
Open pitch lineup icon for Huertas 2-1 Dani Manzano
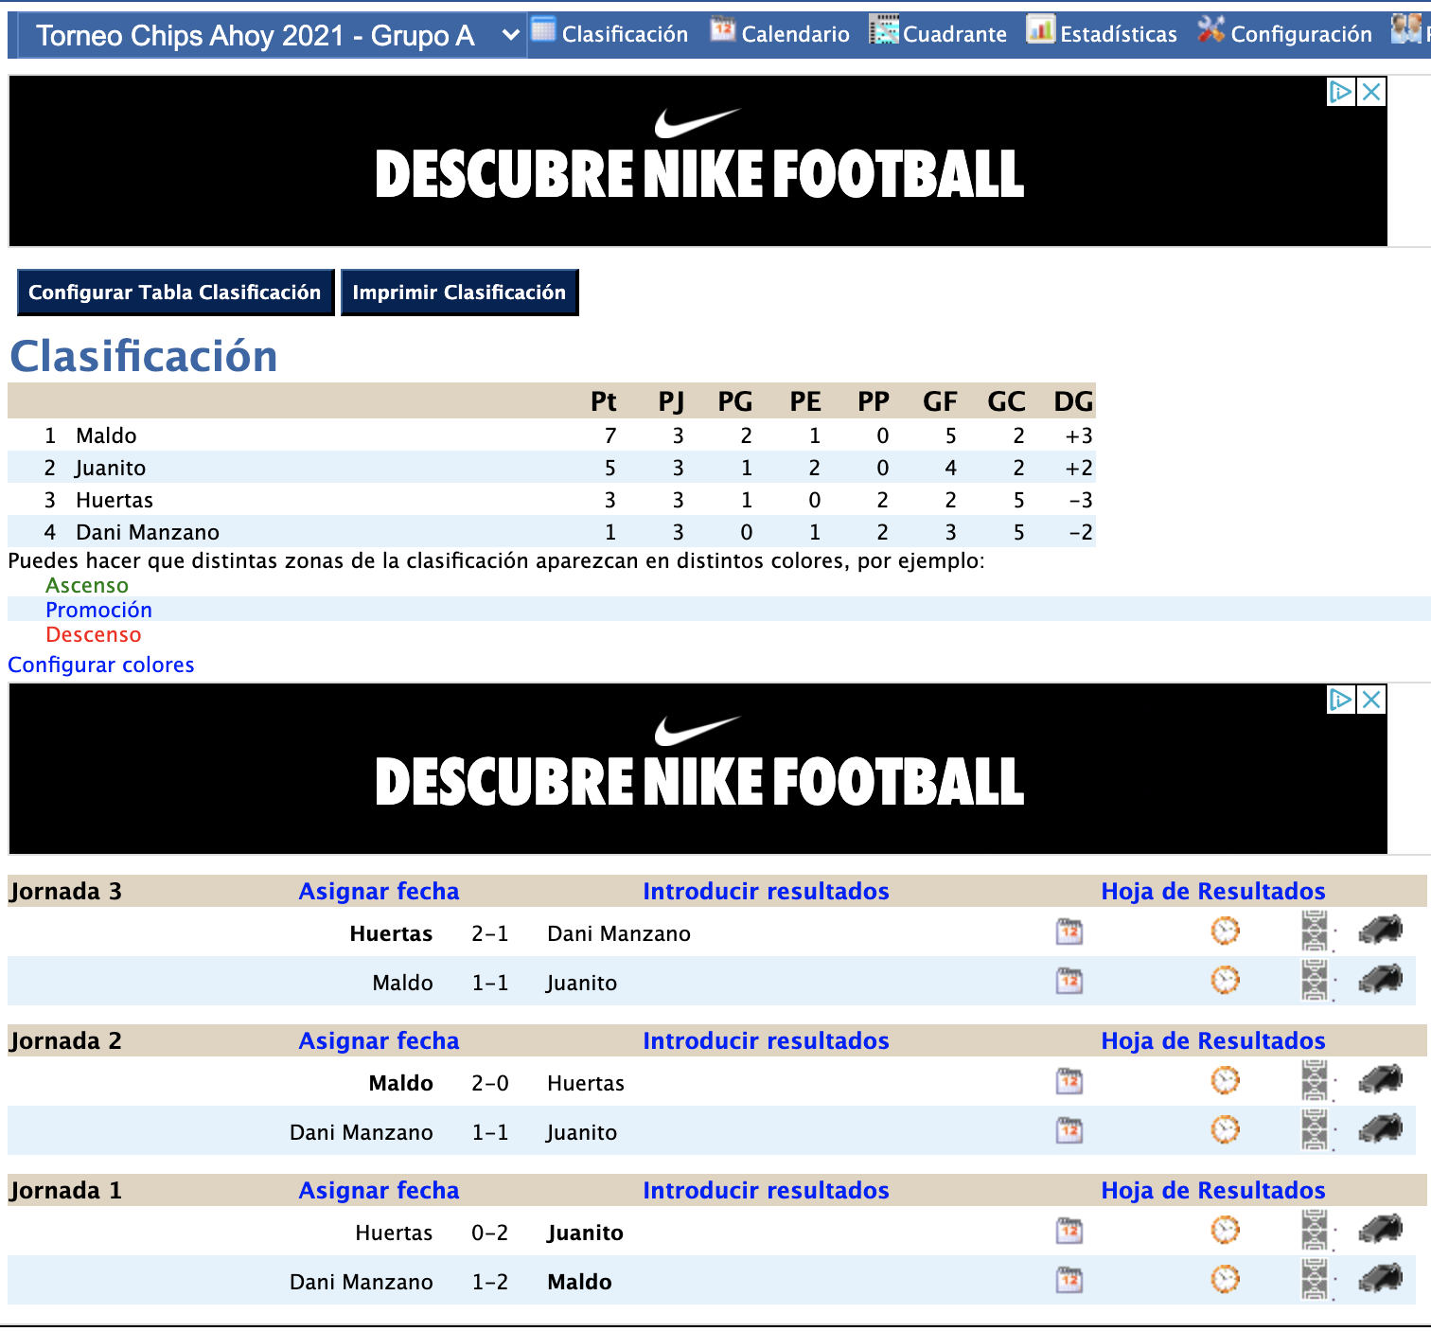1315,932
